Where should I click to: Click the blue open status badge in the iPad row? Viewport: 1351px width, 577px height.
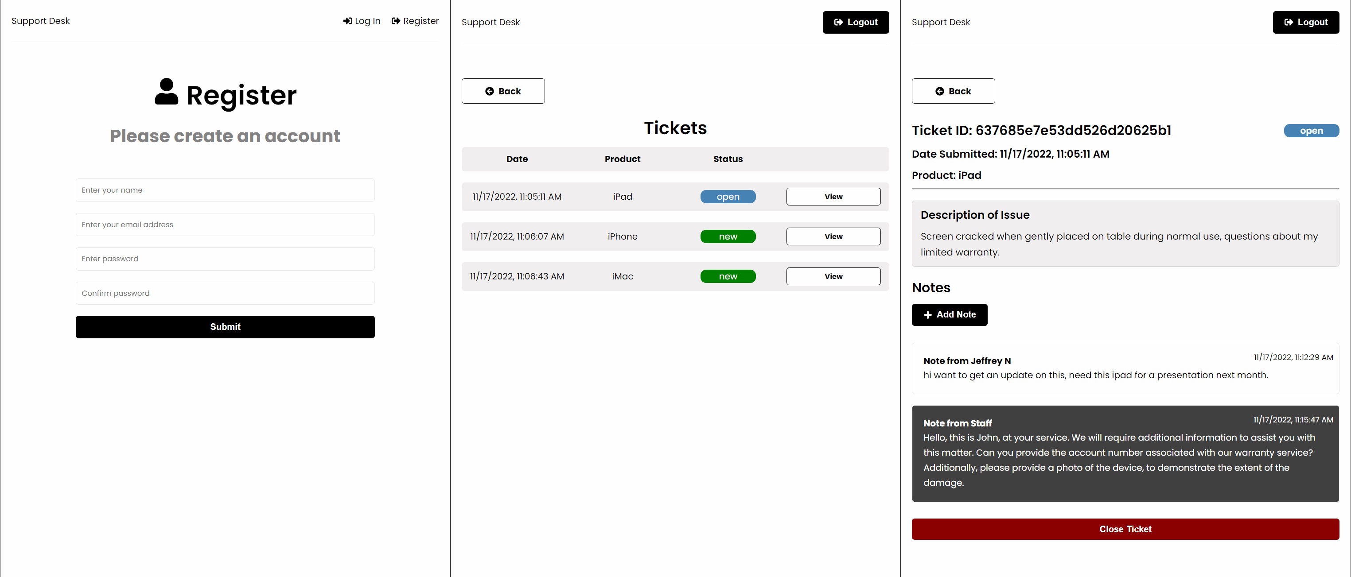point(728,197)
